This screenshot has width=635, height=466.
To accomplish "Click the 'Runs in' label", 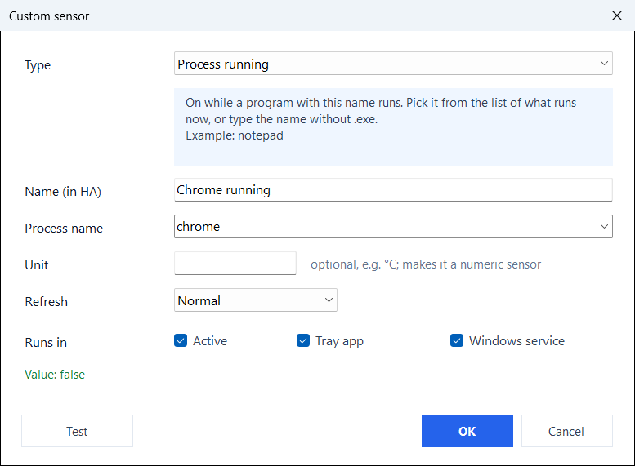I will [46, 343].
